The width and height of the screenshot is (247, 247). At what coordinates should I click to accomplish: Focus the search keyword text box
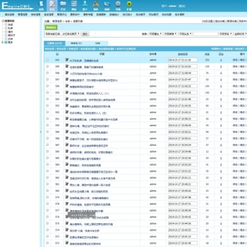(x=205, y=33)
